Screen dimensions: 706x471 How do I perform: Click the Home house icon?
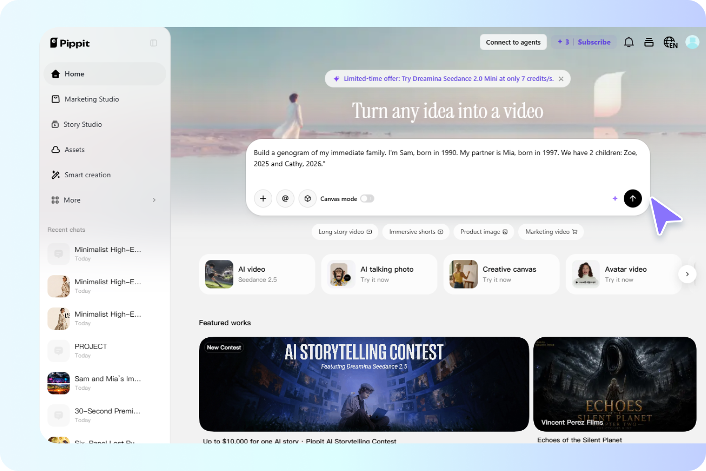[x=55, y=74]
